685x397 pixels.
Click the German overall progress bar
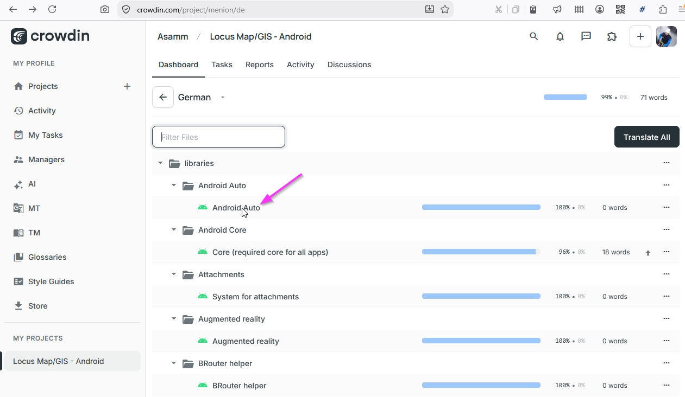coord(565,97)
